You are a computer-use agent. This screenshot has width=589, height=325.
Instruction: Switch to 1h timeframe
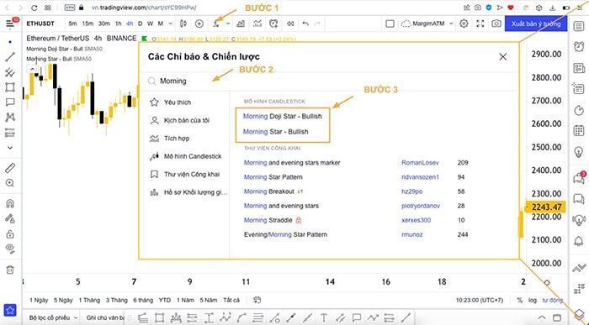pos(119,24)
